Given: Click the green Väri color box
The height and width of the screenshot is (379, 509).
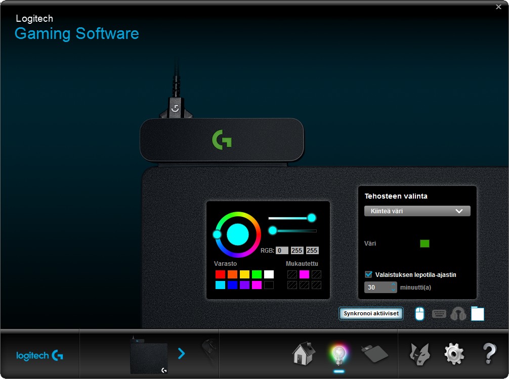Looking at the screenshot, I should click(x=425, y=244).
